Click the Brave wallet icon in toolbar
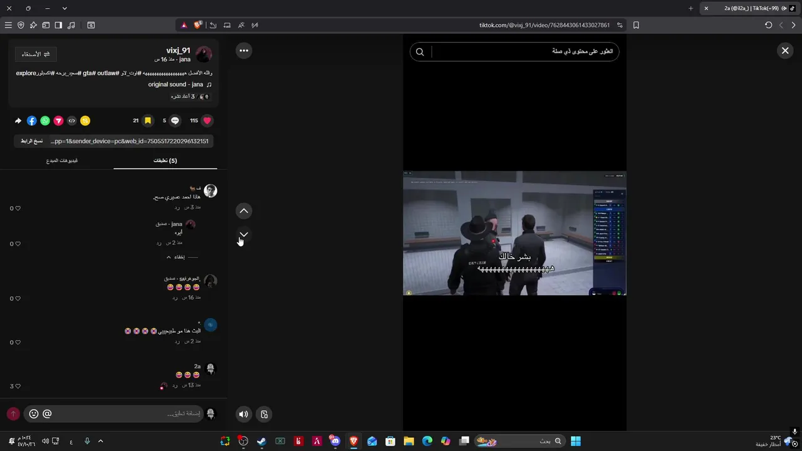The height and width of the screenshot is (451, 802). pos(46,25)
